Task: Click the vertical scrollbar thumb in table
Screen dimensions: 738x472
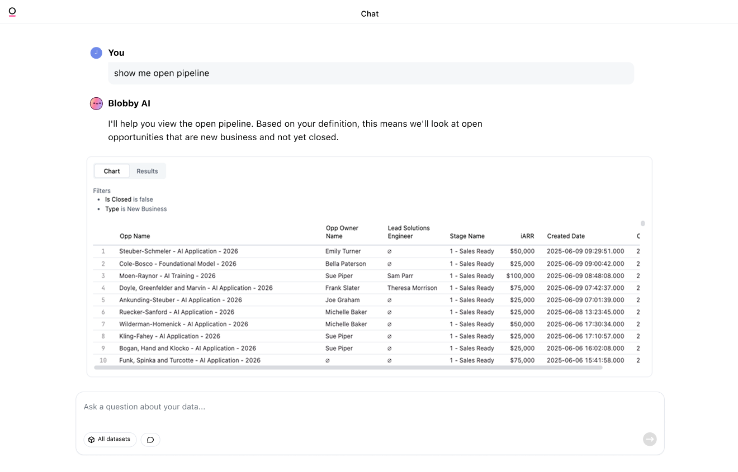Action: coord(642,223)
